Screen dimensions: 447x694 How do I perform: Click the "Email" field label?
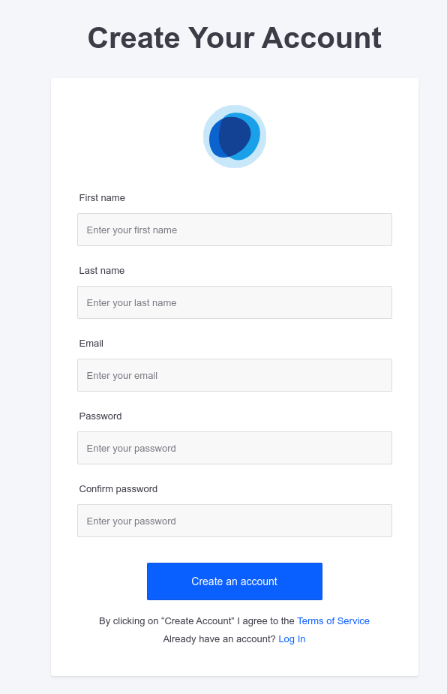[91, 344]
